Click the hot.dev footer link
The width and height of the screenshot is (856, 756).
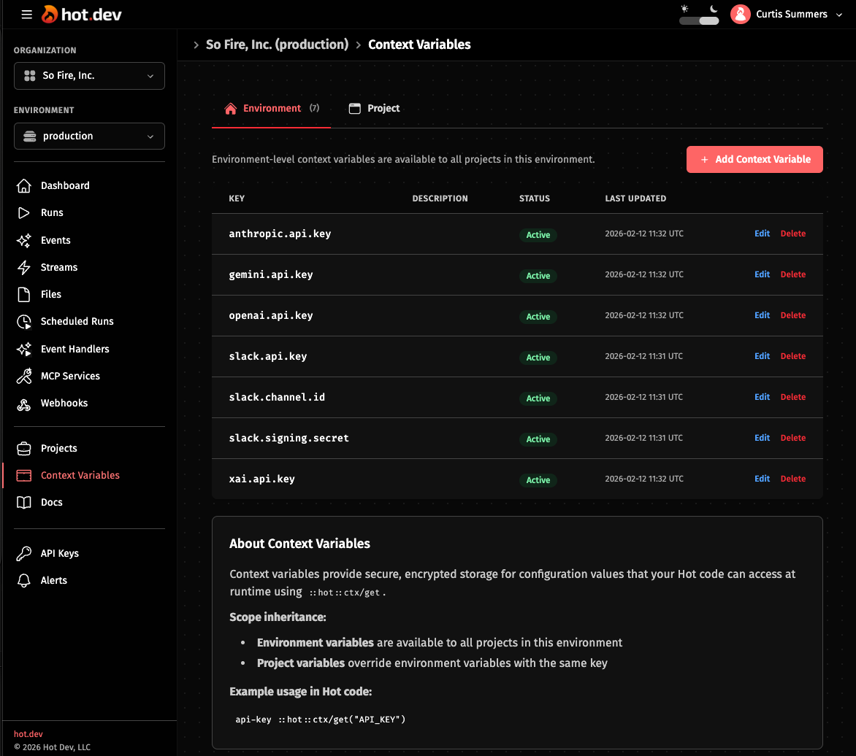coord(28,734)
